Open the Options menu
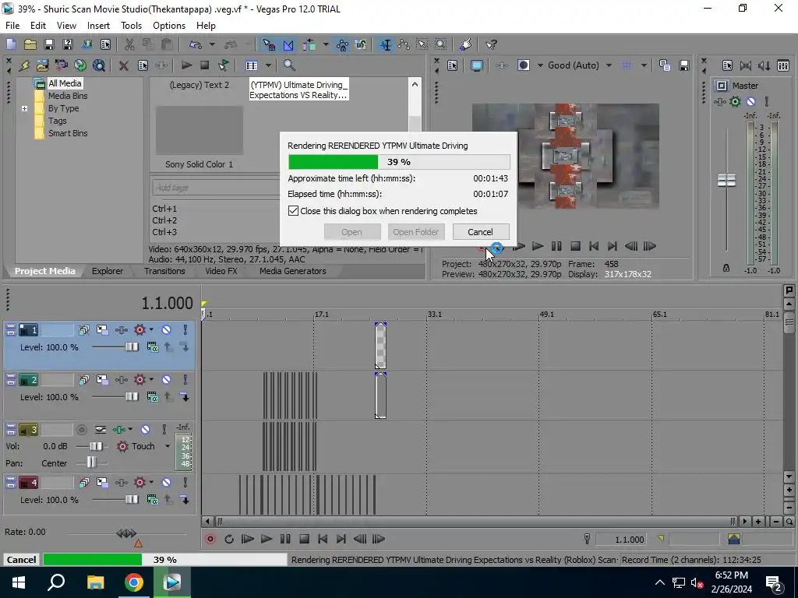The image size is (798, 598). click(169, 26)
